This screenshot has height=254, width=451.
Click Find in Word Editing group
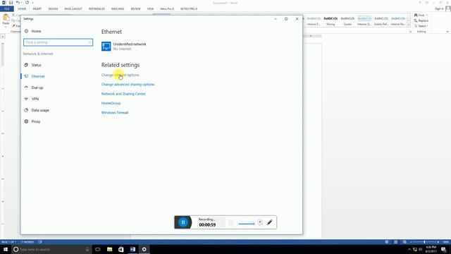pyautogui.click(x=421, y=15)
